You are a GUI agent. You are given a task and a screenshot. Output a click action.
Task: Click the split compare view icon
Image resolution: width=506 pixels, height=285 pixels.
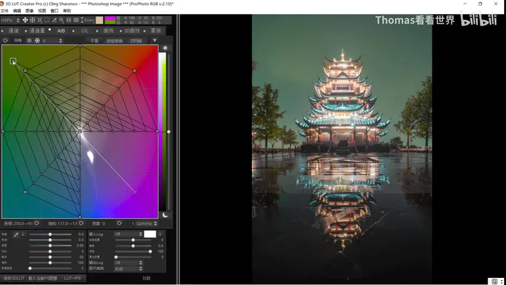(76, 20)
